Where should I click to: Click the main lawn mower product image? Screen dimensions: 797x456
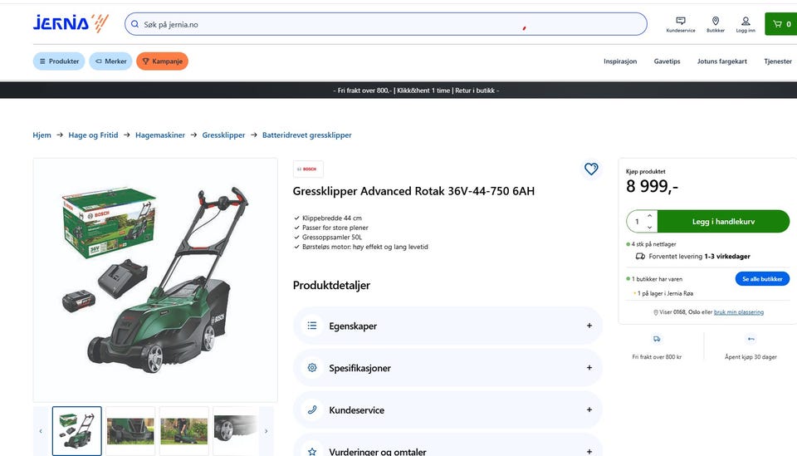click(155, 280)
